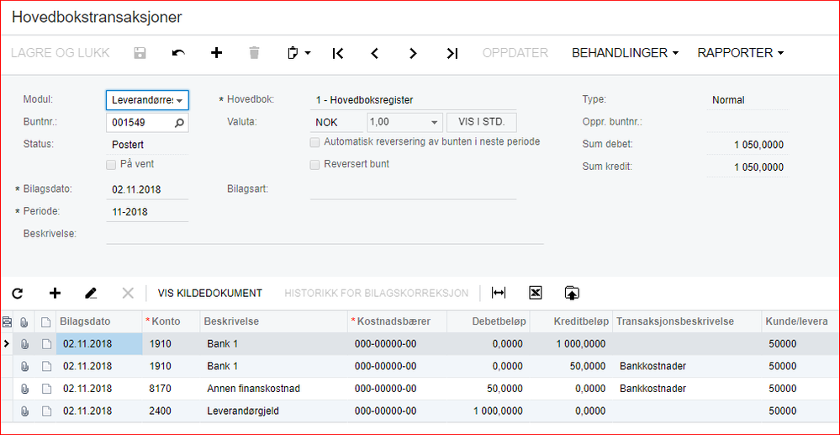Click account number 2400 cell
840x435 pixels.
click(x=171, y=411)
